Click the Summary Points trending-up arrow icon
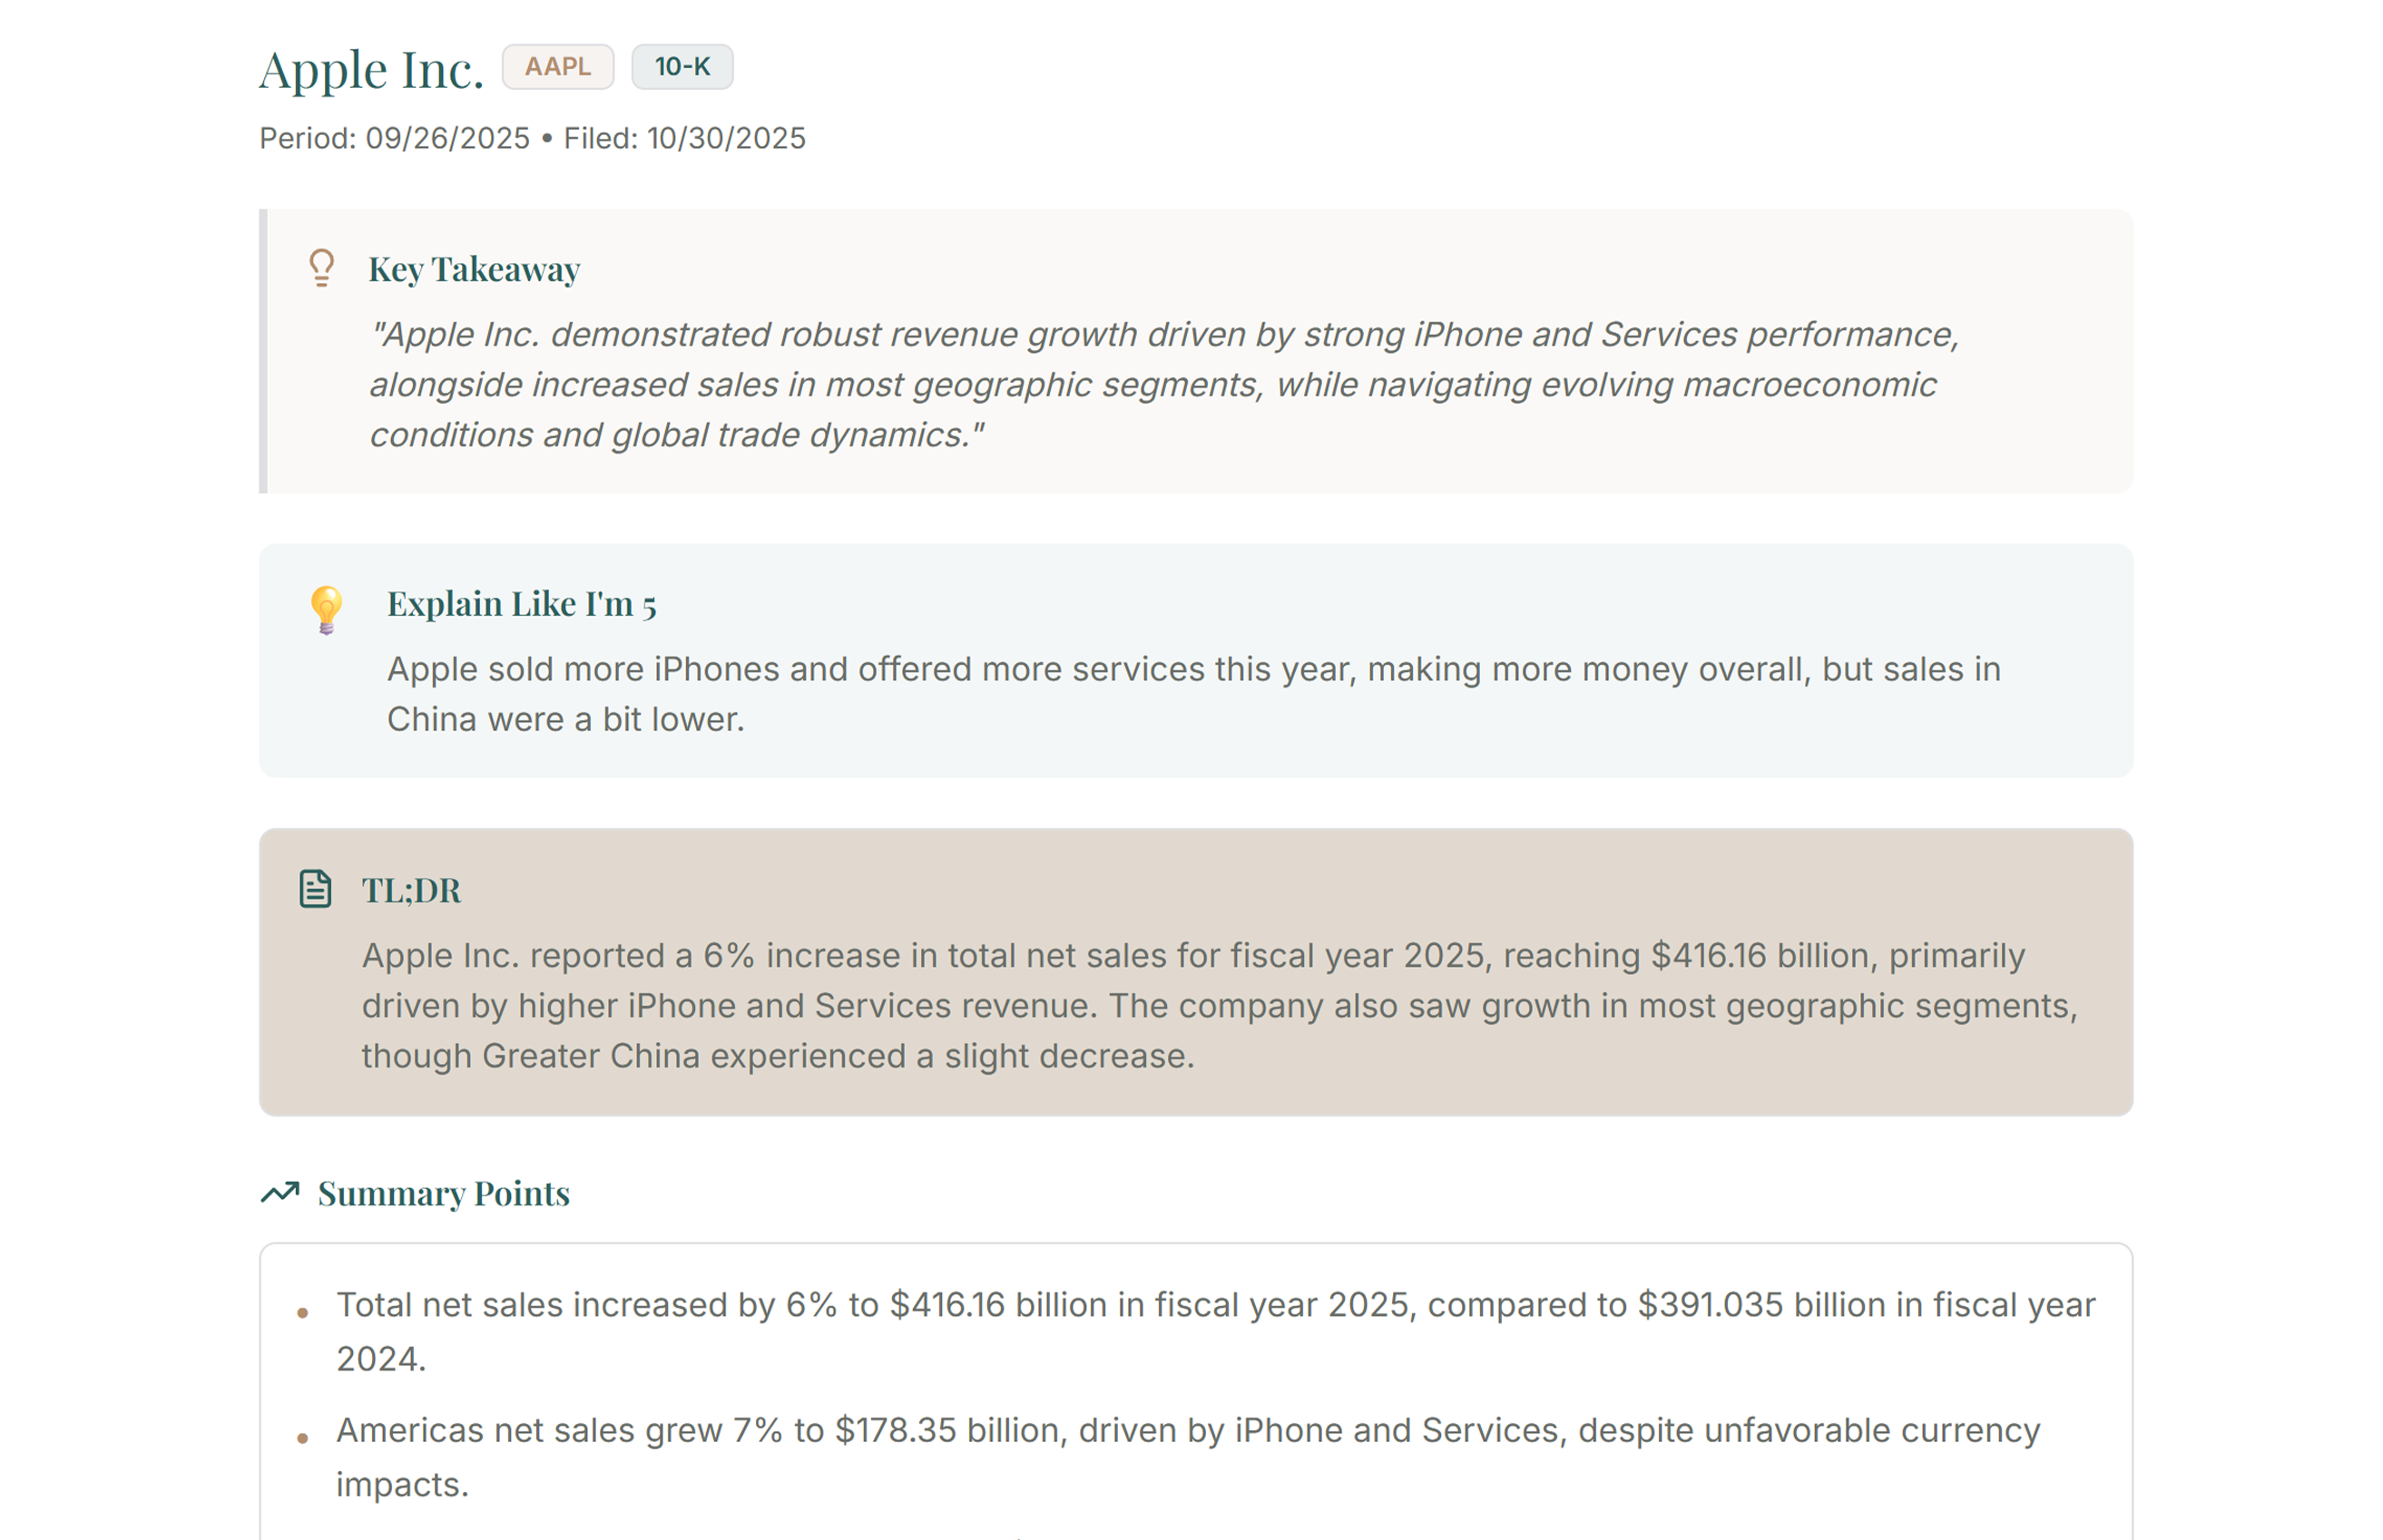The height and width of the screenshot is (1540, 2383). (x=280, y=1192)
